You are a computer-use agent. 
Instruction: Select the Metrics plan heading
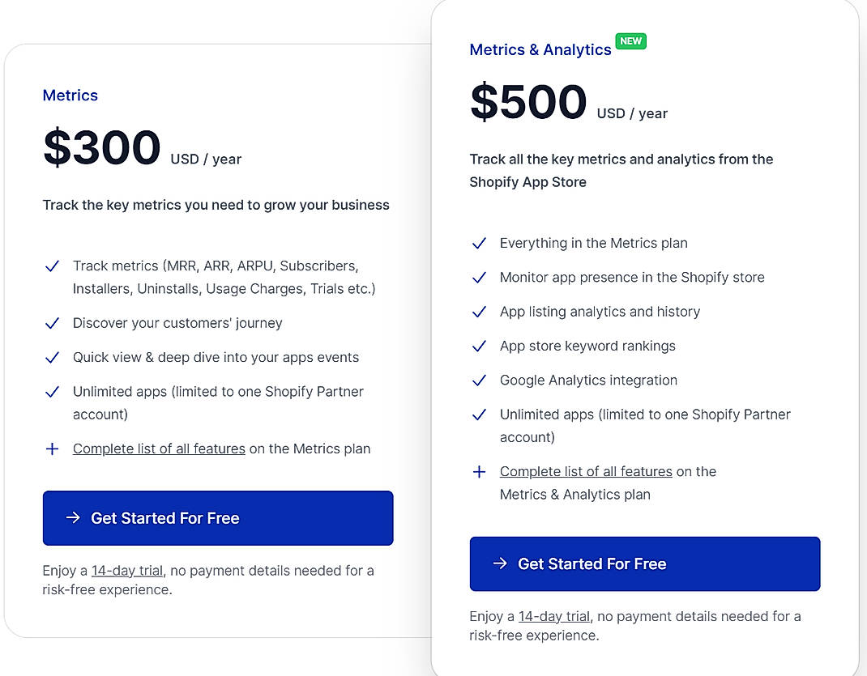[x=70, y=95]
